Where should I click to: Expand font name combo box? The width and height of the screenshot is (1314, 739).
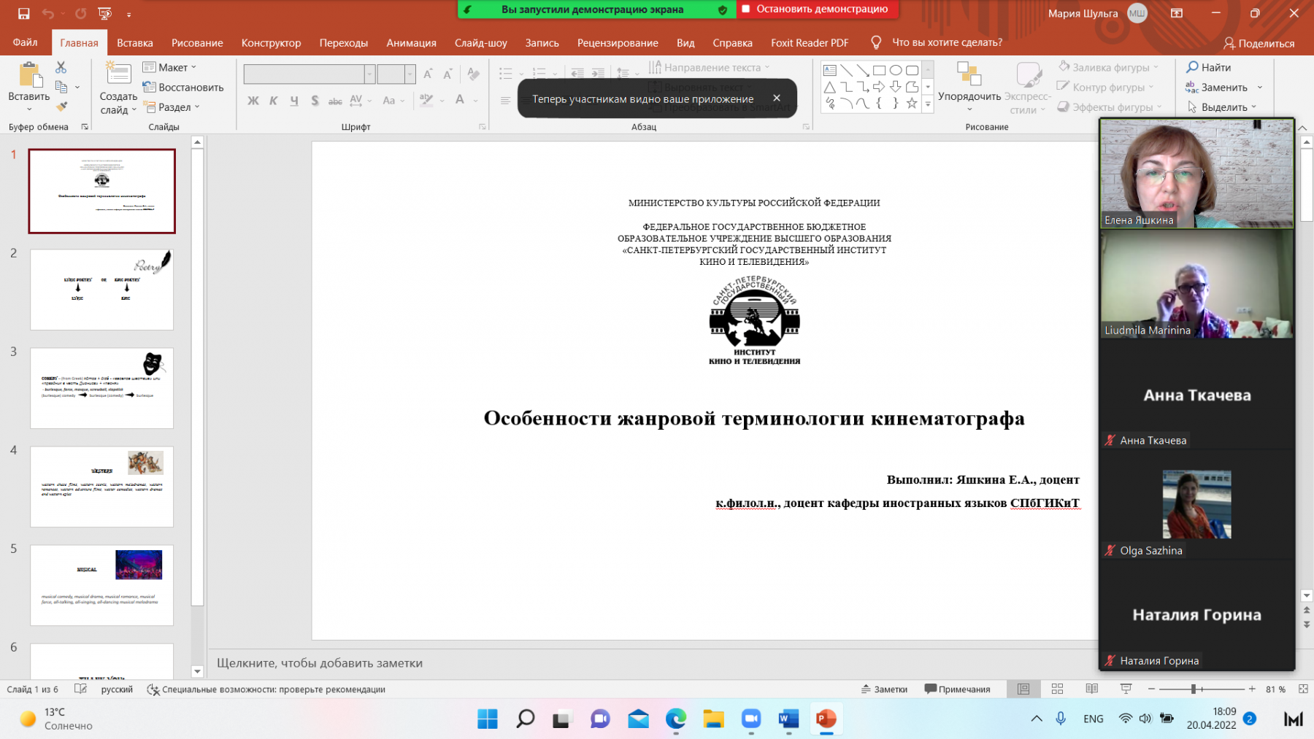370,74
